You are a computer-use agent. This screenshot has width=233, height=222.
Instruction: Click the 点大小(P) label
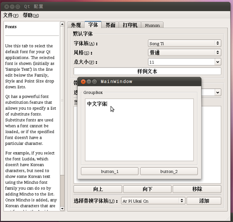pyautogui.click(x=86, y=62)
